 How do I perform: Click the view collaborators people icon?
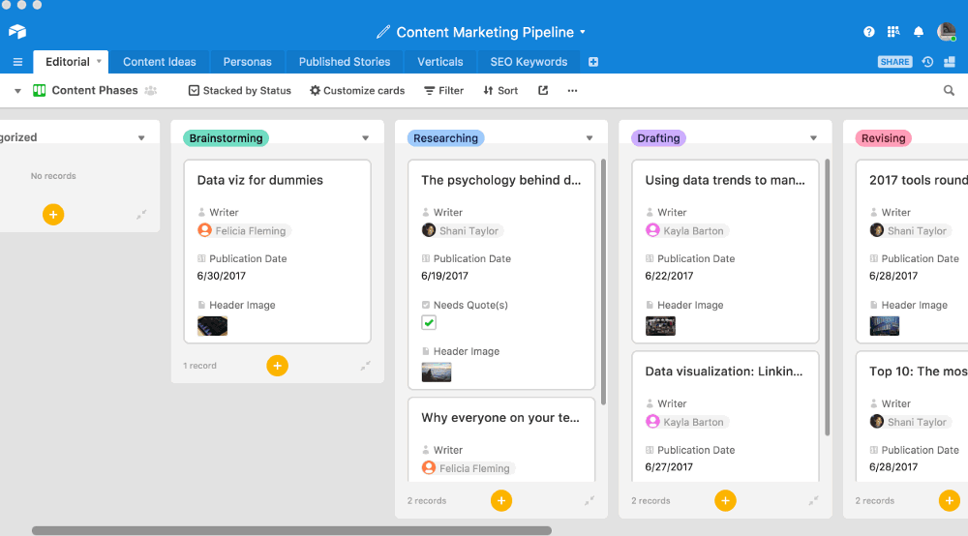[151, 91]
